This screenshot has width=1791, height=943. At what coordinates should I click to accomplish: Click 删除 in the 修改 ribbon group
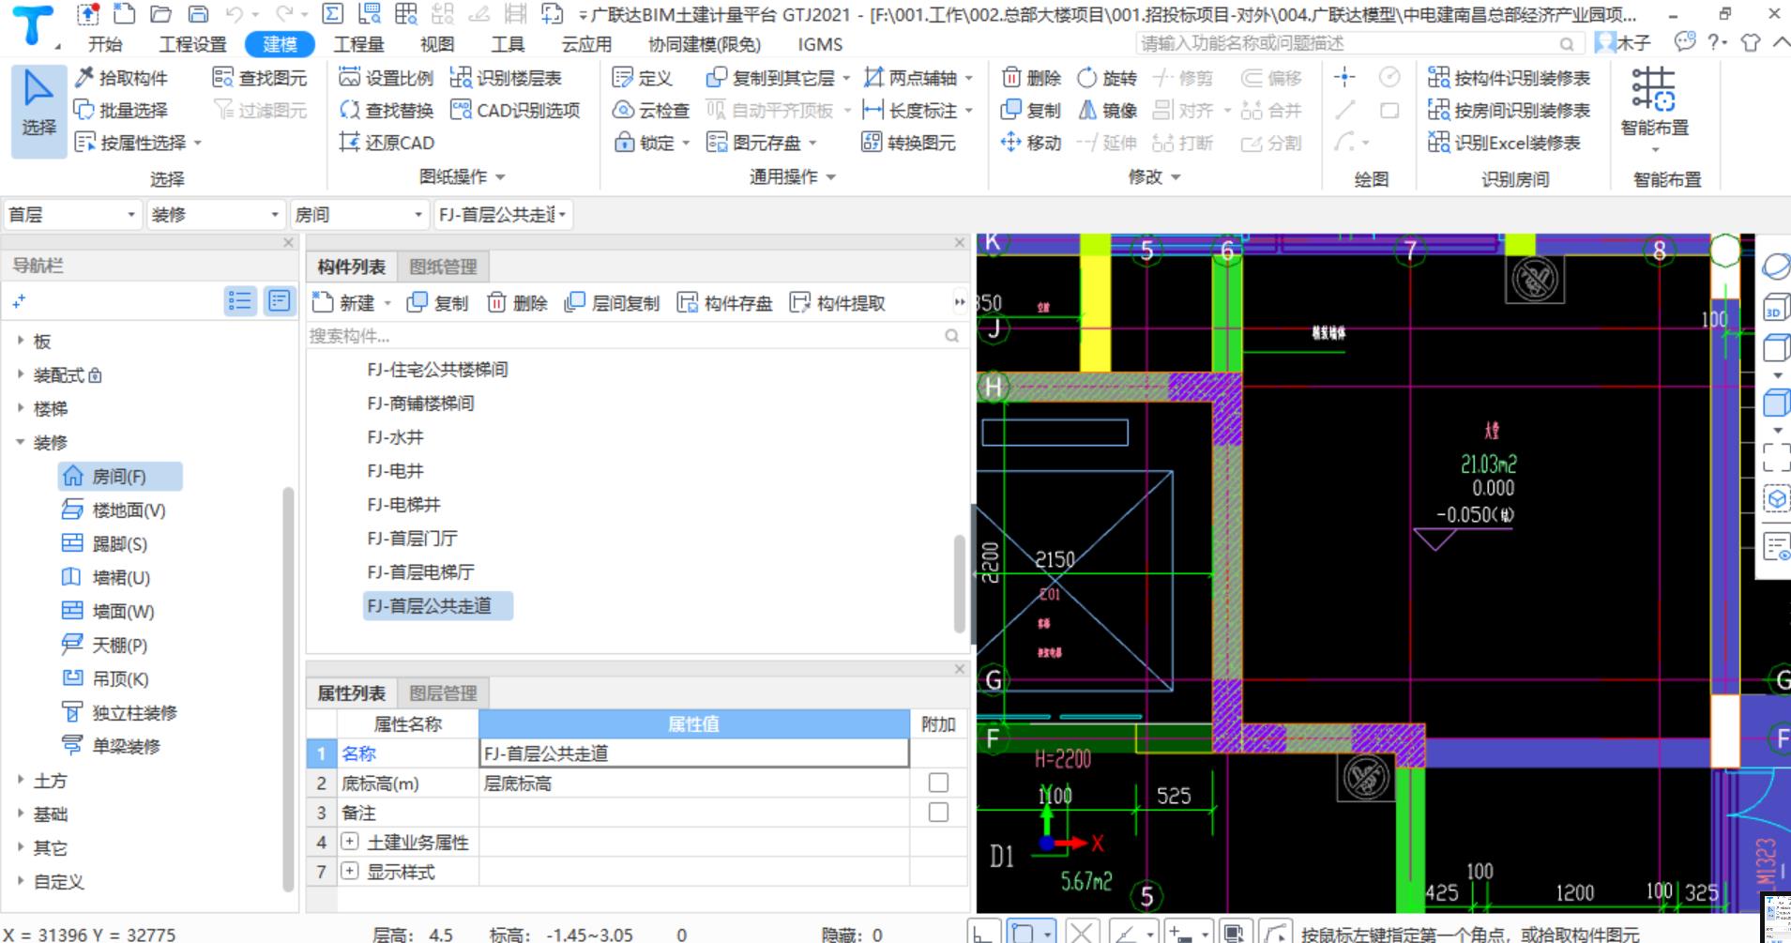coord(1031,78)
